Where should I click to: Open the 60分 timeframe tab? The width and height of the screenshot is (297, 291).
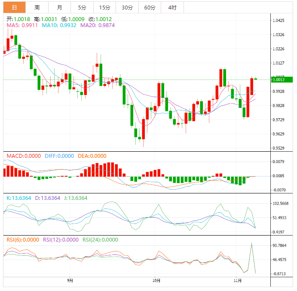[x=150, y=7]
